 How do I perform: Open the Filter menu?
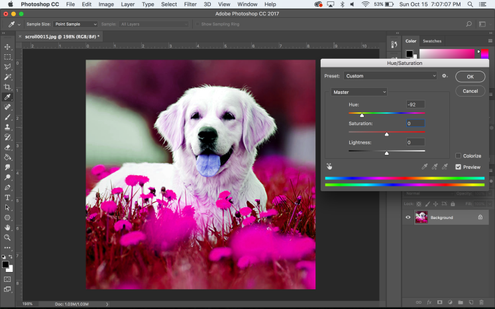(x=190, y=5)
